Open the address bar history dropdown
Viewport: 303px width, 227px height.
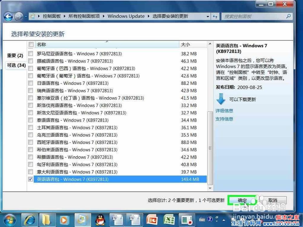pyautogui.click(x=208, y=16)
